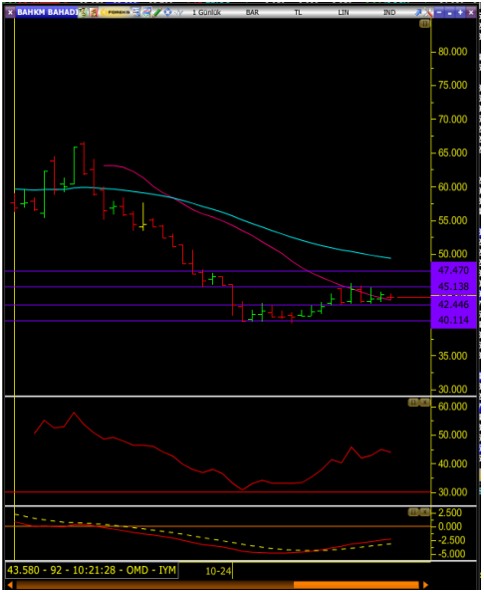Click the 80.000 price axis label
This screenshot has height=593, width=484.
(x=453, y=52)
